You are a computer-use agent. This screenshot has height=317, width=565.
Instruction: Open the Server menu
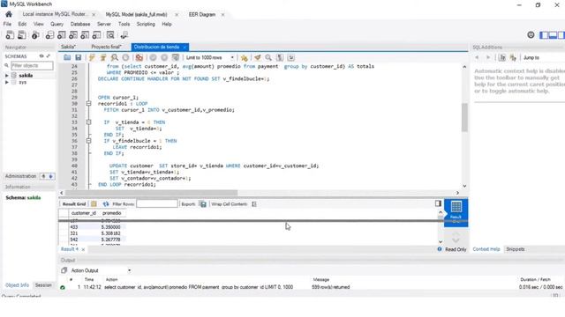click(x=104, y=24)
